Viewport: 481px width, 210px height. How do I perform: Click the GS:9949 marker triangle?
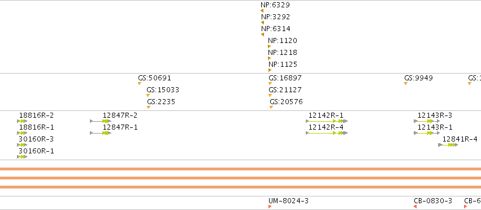tap(406, 84)
